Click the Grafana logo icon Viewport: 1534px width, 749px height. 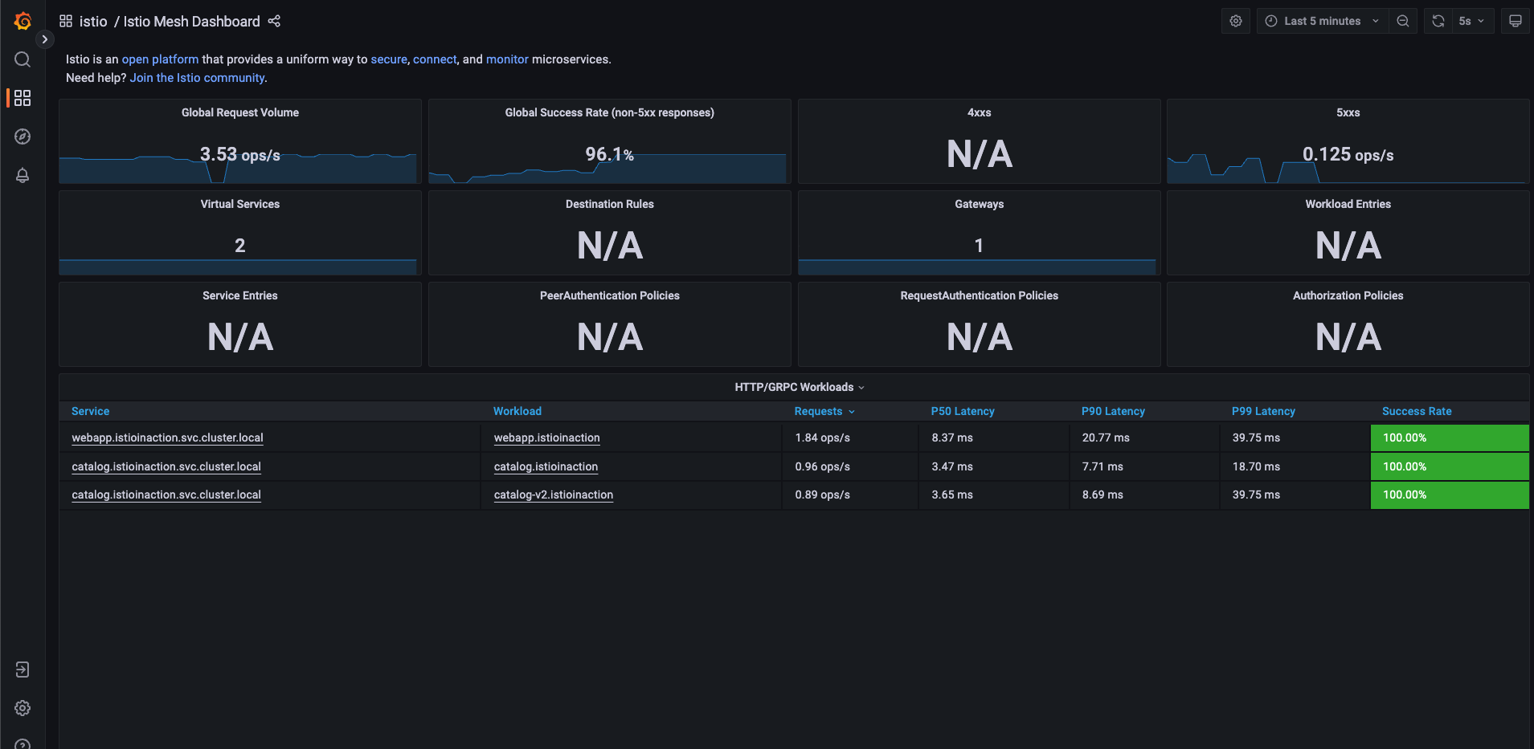click(x=22, y=21)
